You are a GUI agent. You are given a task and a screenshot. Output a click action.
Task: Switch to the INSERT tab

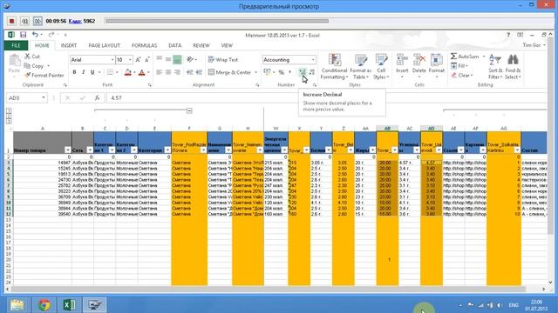69,45
